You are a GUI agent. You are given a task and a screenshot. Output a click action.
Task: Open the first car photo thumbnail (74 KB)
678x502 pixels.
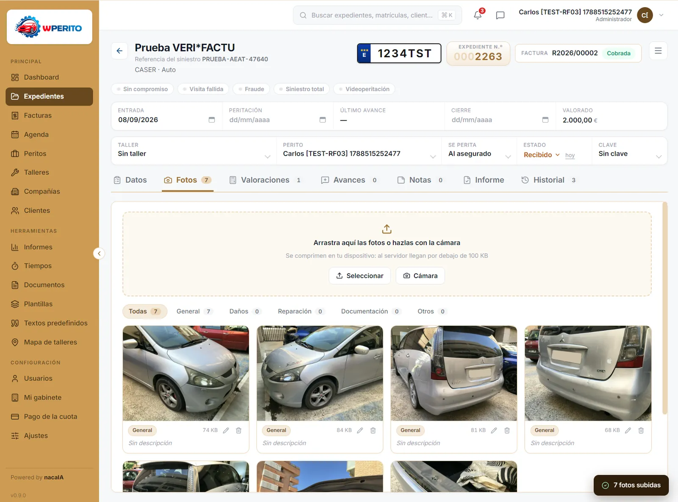[x=186, y=373]
